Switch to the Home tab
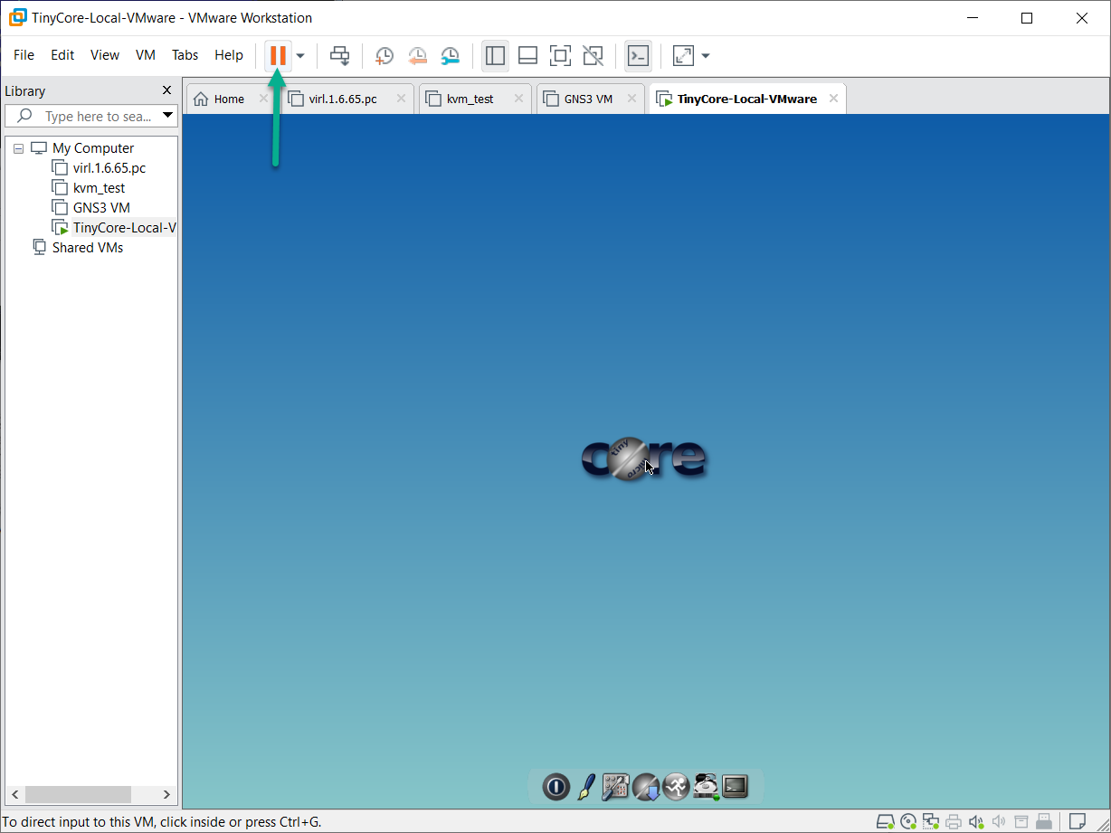 click(229, 99)
